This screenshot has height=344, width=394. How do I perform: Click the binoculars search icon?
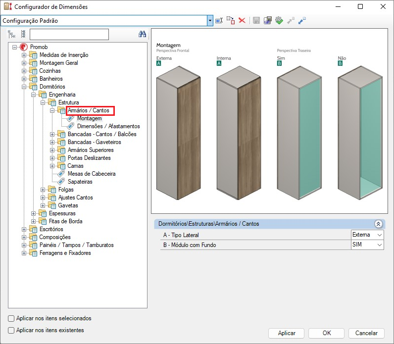[x=142, y=34]
